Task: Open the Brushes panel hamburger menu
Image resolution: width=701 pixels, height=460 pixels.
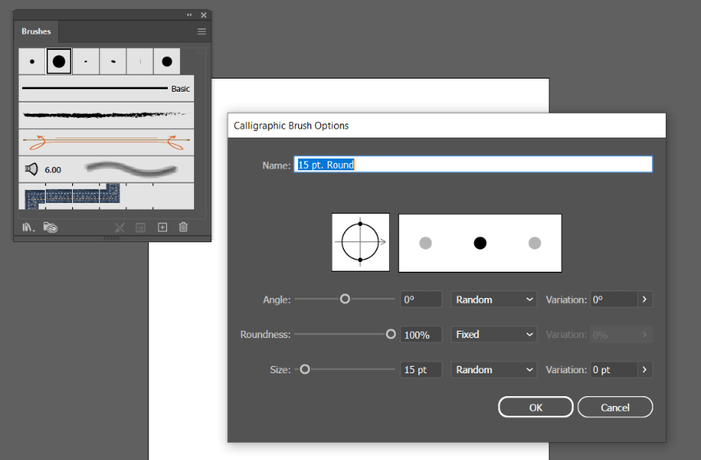Action: point(201,31)
